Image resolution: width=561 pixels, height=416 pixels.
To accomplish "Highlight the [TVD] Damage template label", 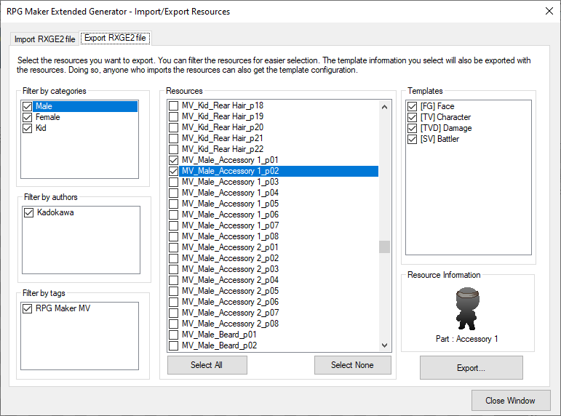I will tap(446, 128).
